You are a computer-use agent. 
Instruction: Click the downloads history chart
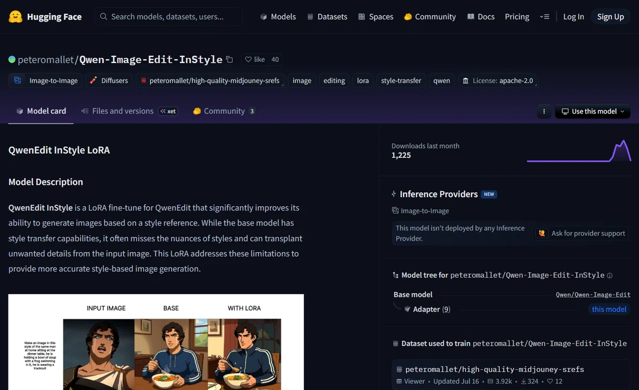coord(579,151)
